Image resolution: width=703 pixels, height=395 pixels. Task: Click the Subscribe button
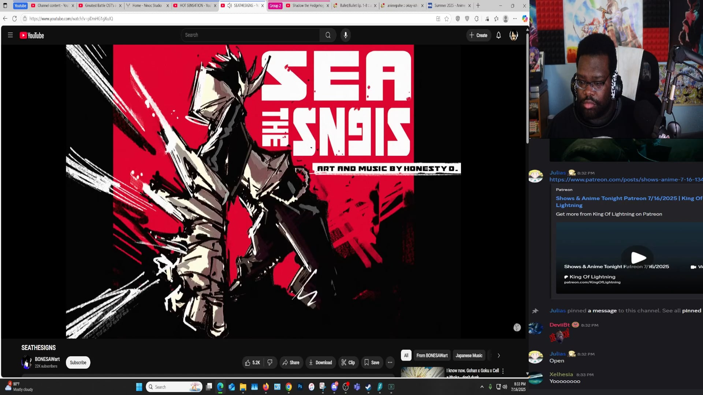[x=78, y=362]
